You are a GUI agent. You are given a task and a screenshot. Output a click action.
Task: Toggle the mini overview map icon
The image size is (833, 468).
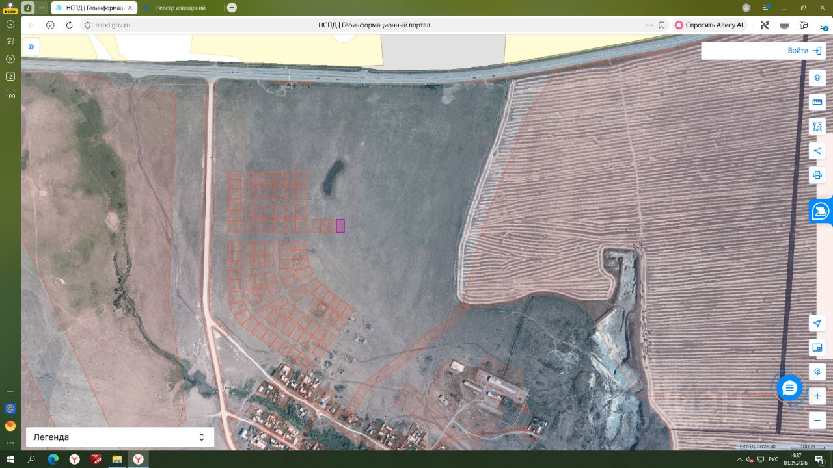(x=817, y=348)
